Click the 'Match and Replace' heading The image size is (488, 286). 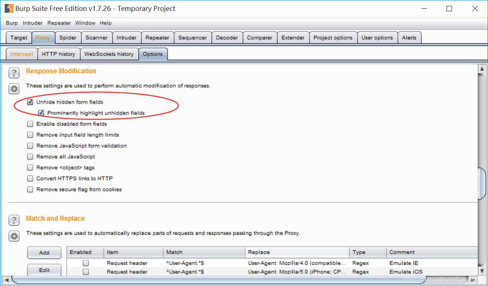[55, 218]
